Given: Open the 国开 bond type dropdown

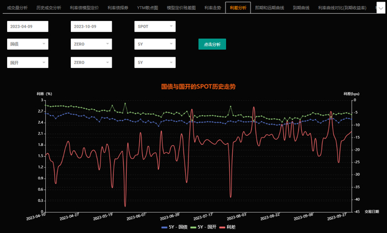Looking at the screenshot, I should coord(28,63).
